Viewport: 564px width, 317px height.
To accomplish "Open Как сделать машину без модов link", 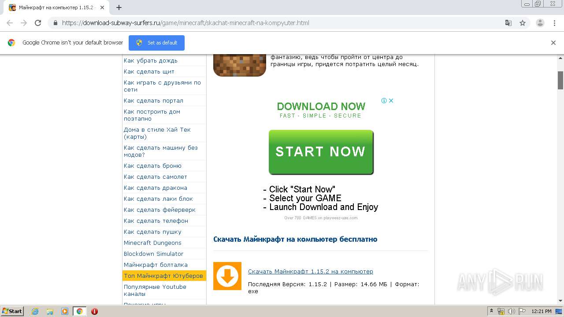I will 161,151.
